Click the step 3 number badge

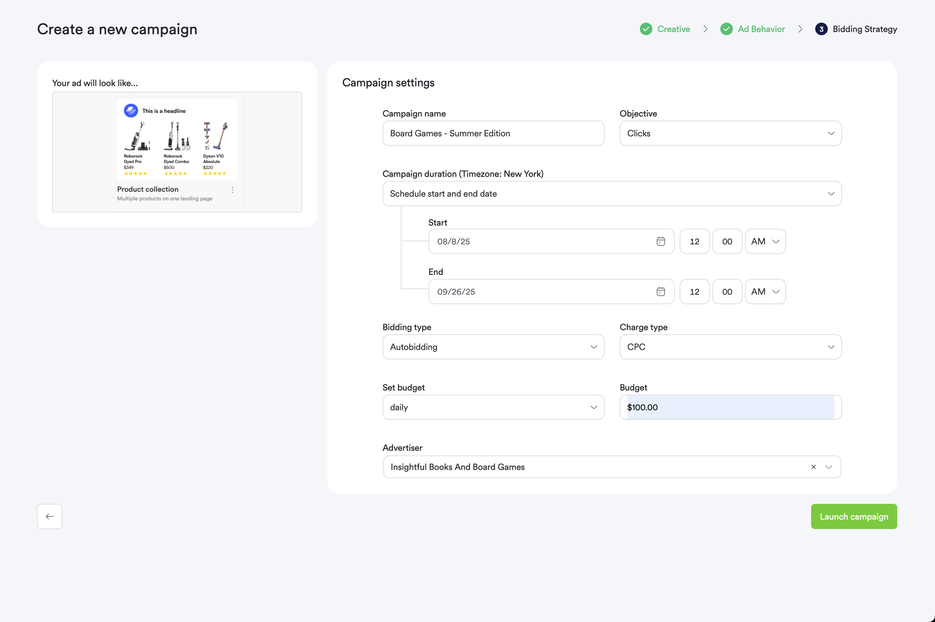point(821,29)
